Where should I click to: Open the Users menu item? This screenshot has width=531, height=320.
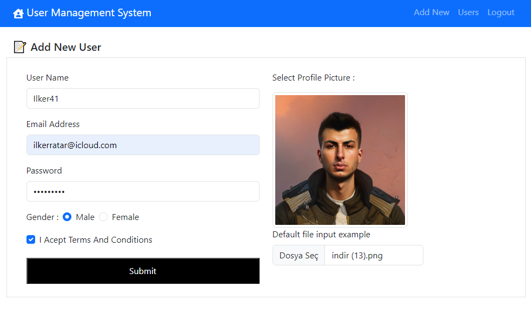point(468,12)
